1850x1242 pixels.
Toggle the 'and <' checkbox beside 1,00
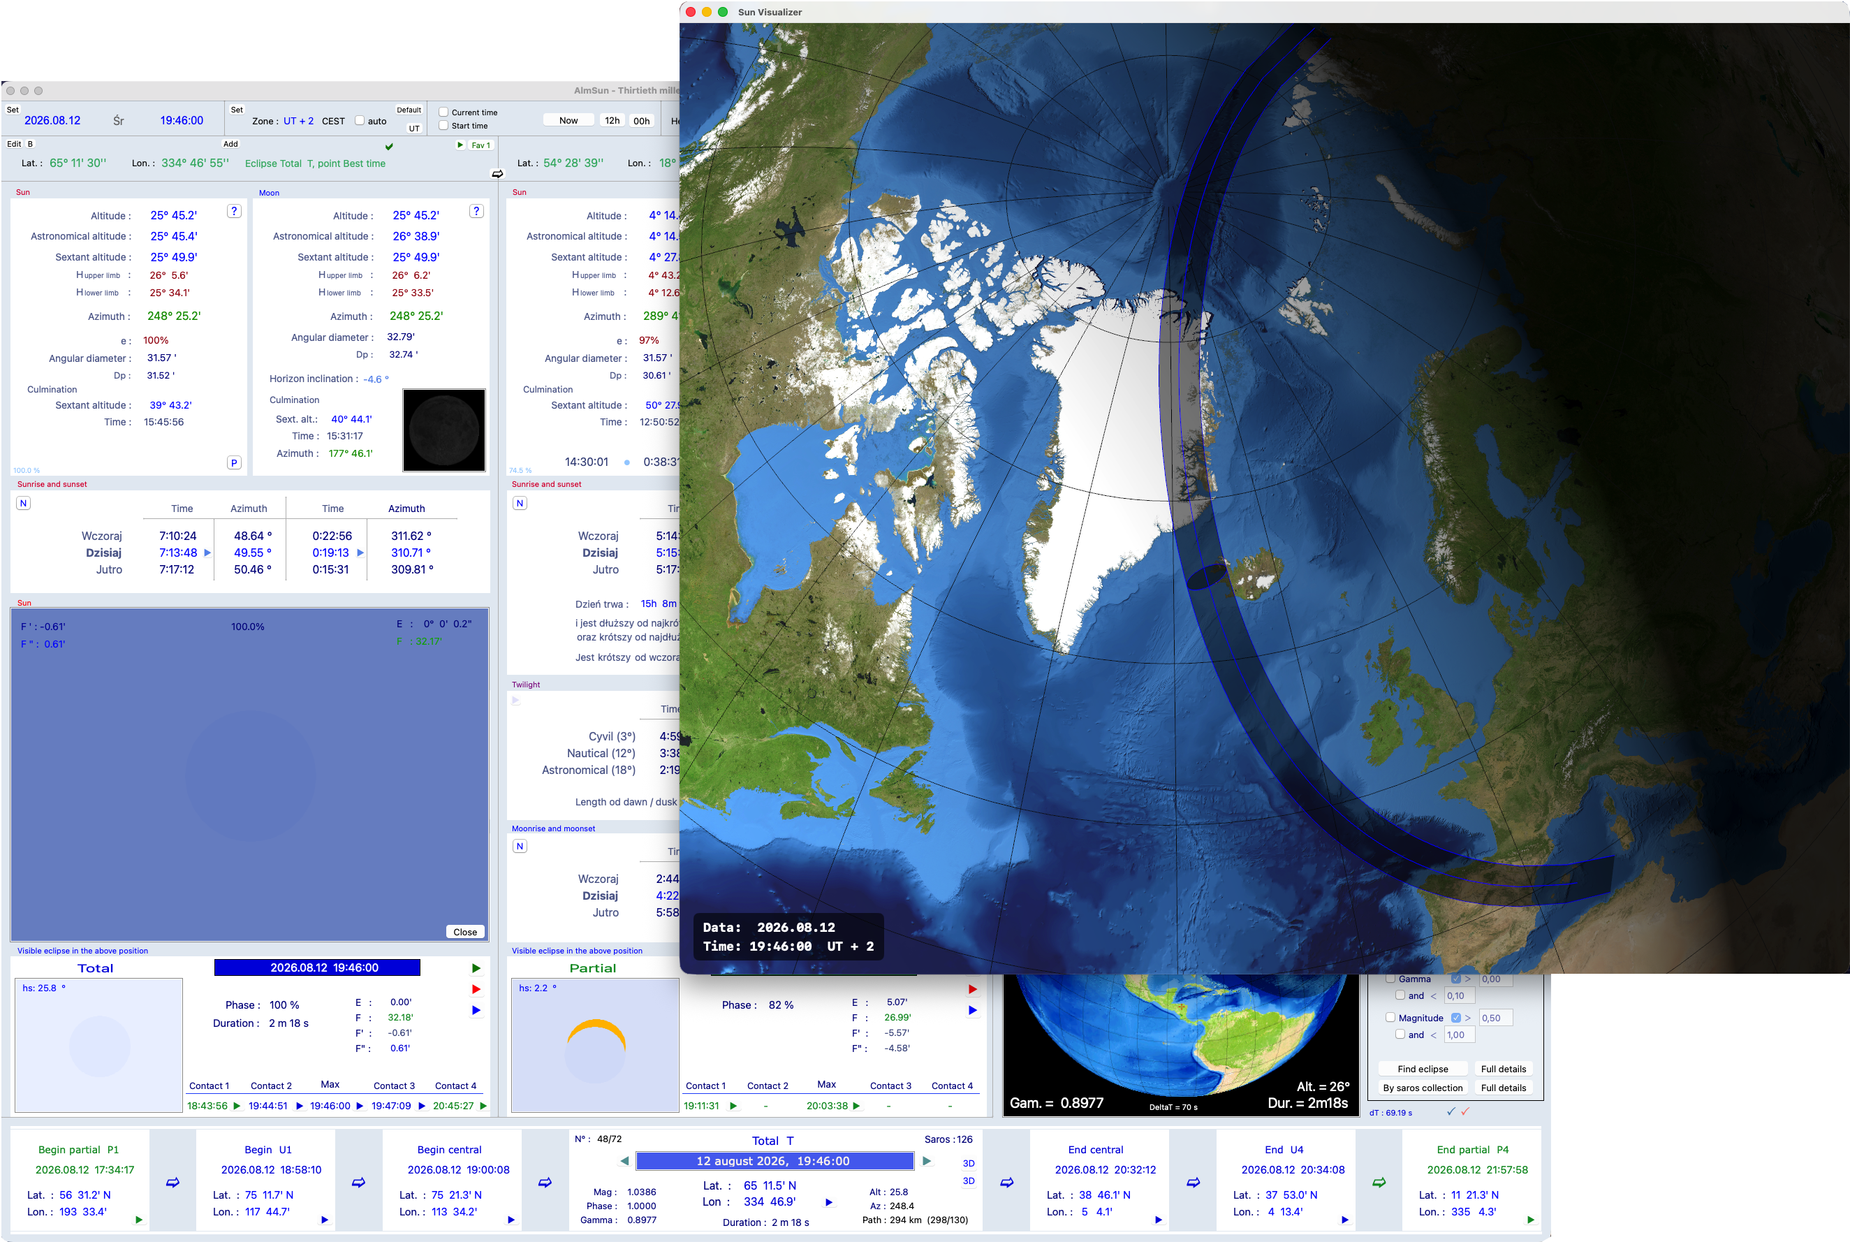(x=1400, y=1034)
